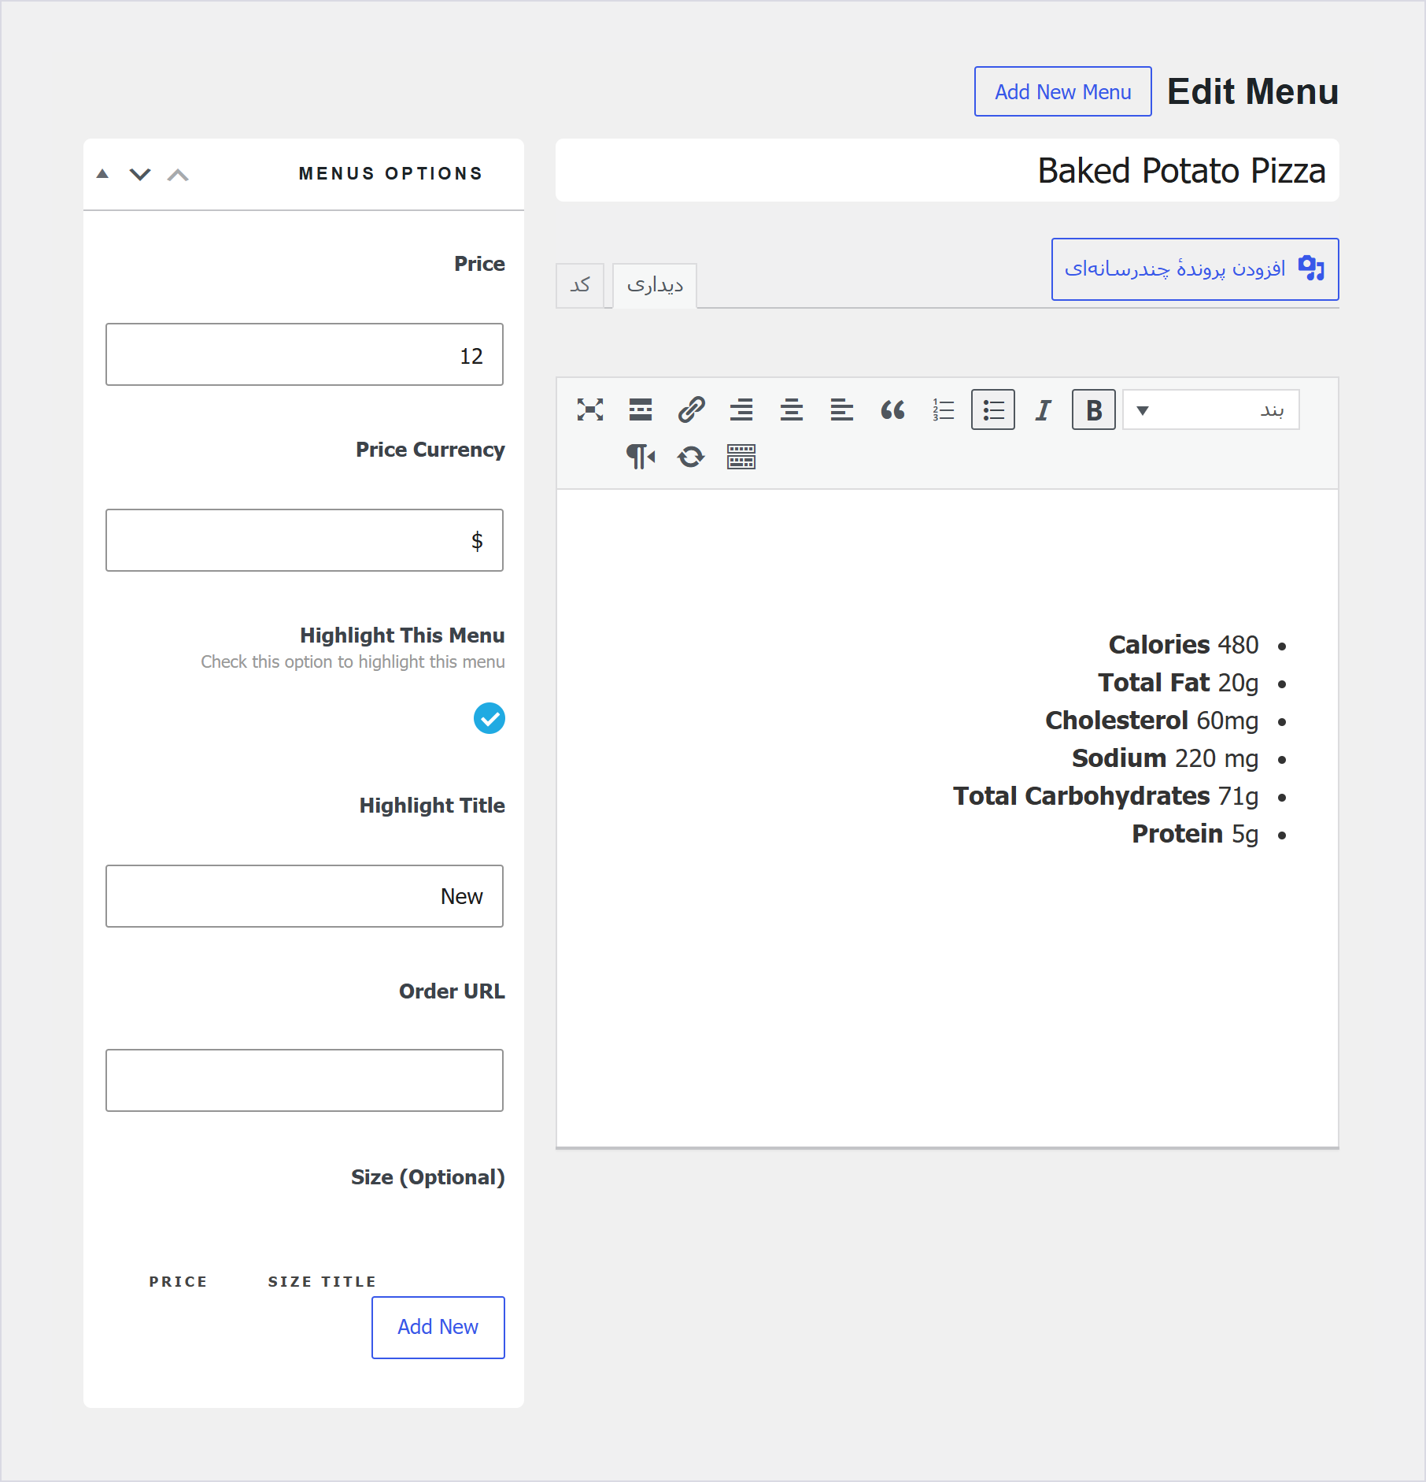Viewport: 1426px width, 1482px height.
Task: Align text left in editor
Action: coord(842,409)
